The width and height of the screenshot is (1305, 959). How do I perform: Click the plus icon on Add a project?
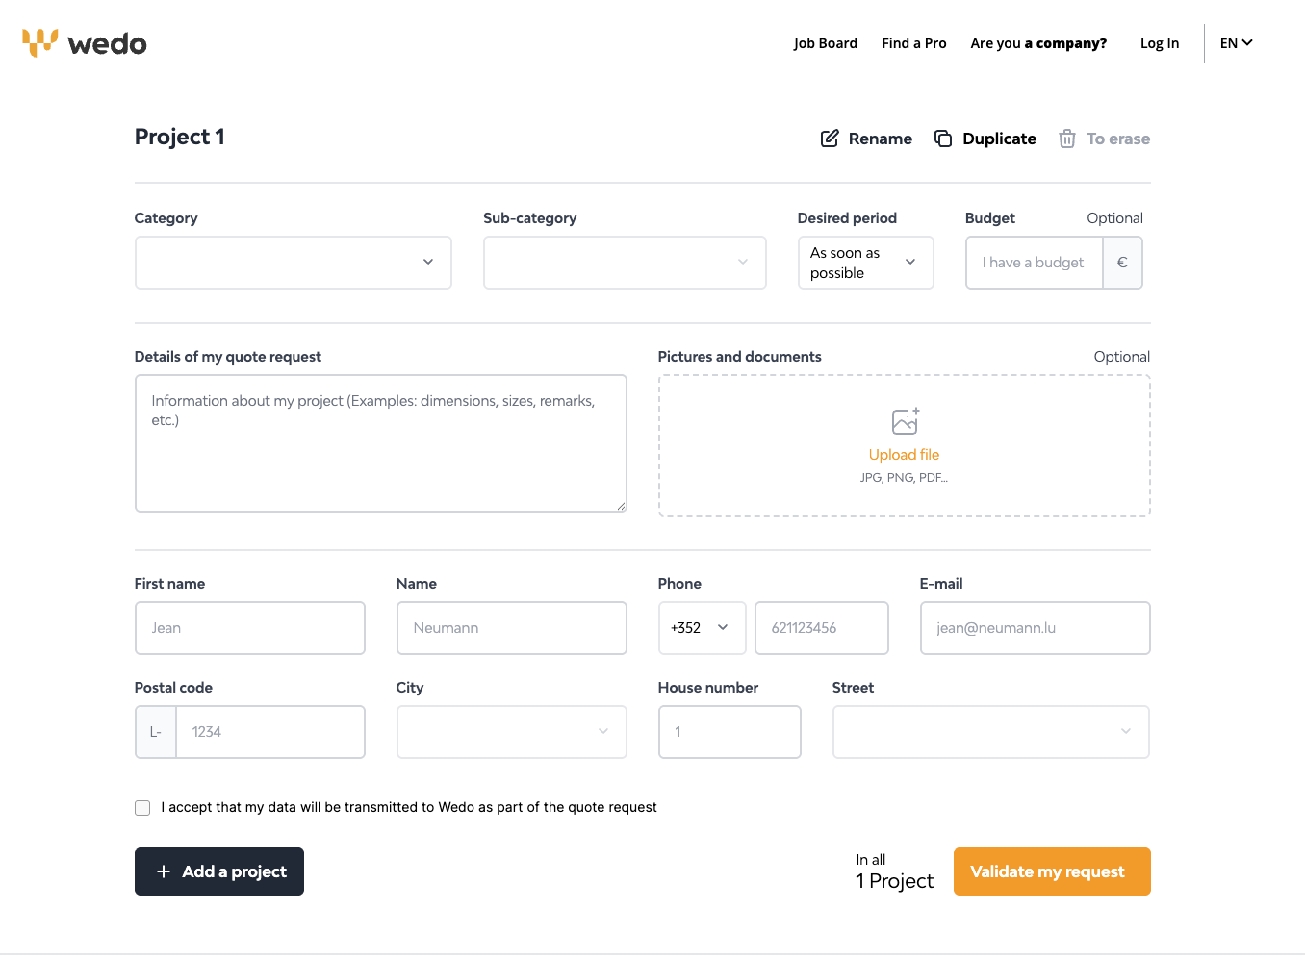coord(164,871)
